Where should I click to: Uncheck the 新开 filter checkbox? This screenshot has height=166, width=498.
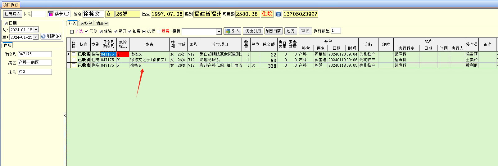tap(115, 31)
